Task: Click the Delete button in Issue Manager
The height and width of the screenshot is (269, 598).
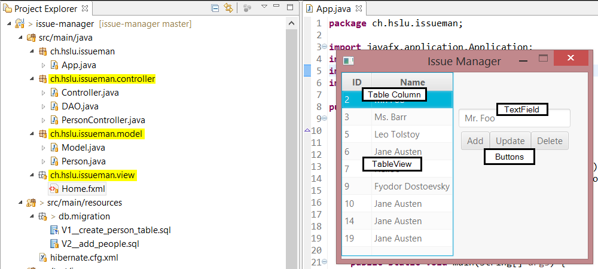Action: pyautogui.click(x=550, y=141)
